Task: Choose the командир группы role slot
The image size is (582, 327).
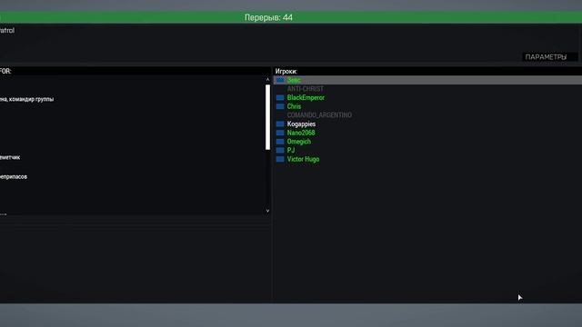Action: coord(26,99)
